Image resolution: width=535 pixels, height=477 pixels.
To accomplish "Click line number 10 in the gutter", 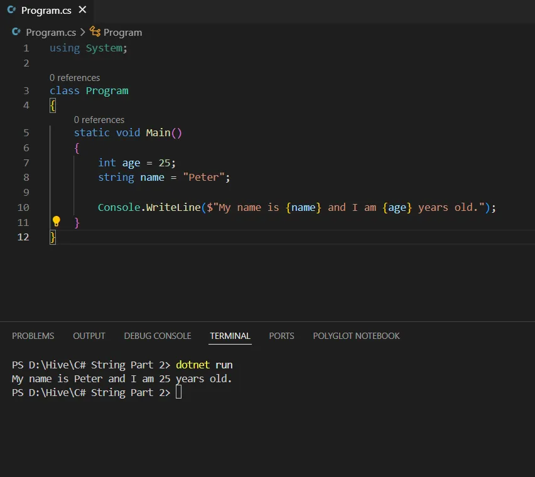I will tap(23, 207).
